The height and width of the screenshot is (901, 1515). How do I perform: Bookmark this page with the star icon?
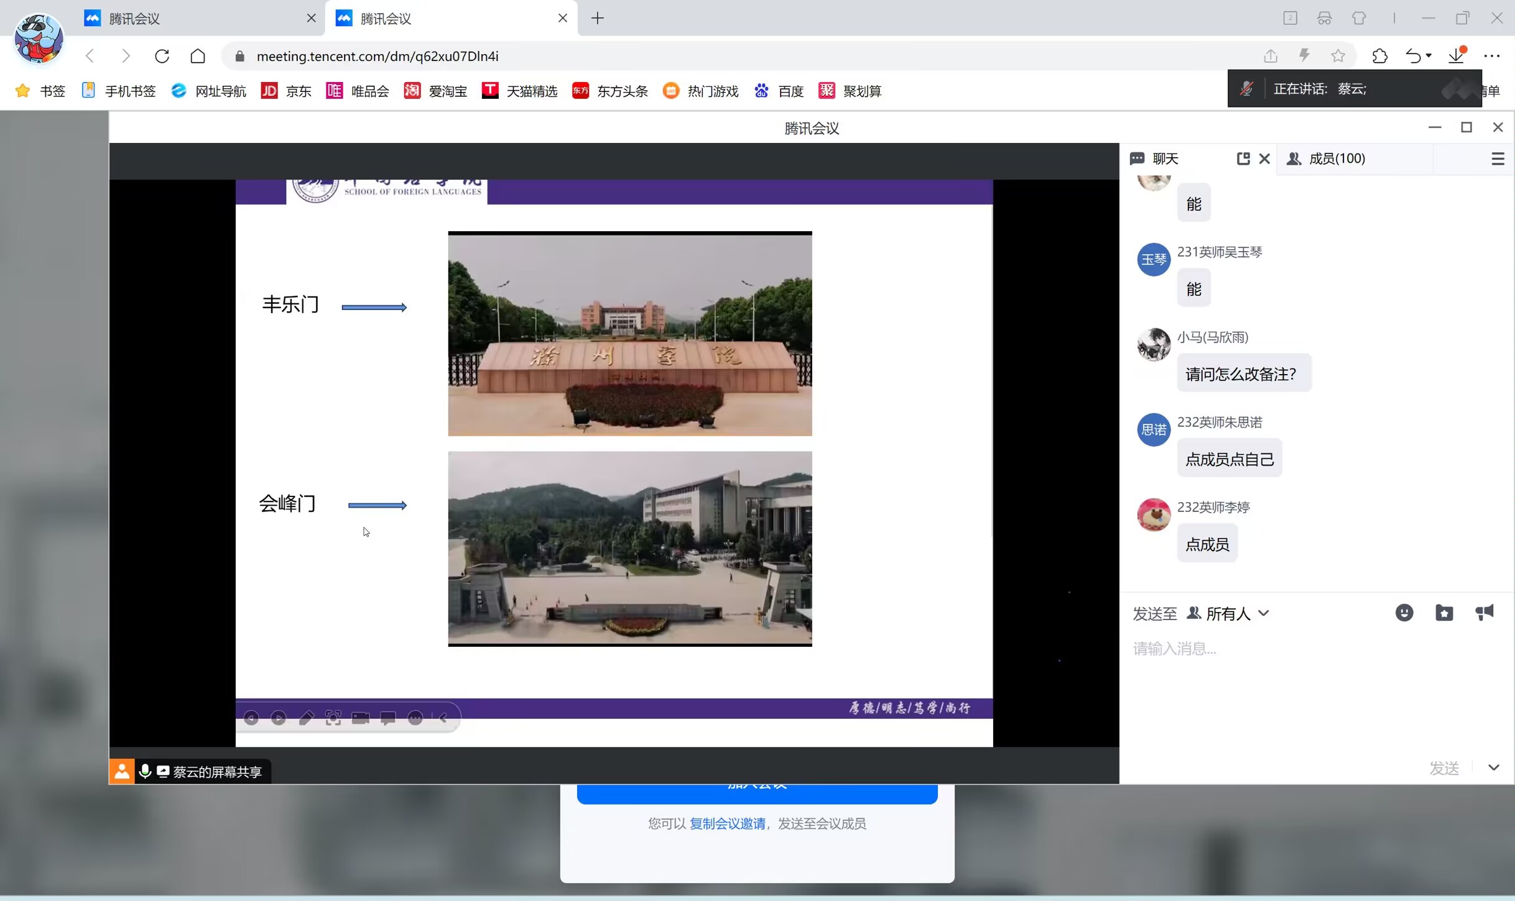click(x=1338, y=57)
